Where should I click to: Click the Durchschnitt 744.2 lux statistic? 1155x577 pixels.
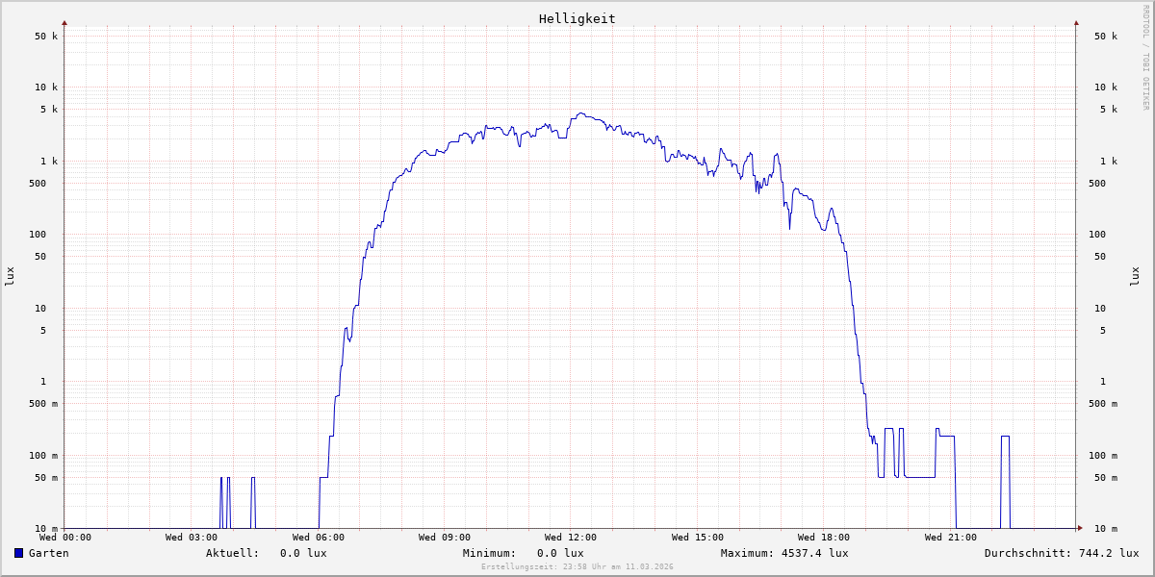(1061, 553)
